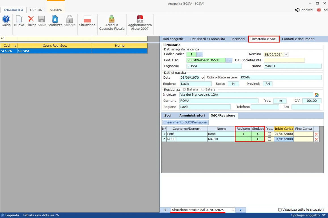Viewport: 328px width, 218px height.
Task: Switch to the STAMPA ribbon tab
Action: coord(56,10)
